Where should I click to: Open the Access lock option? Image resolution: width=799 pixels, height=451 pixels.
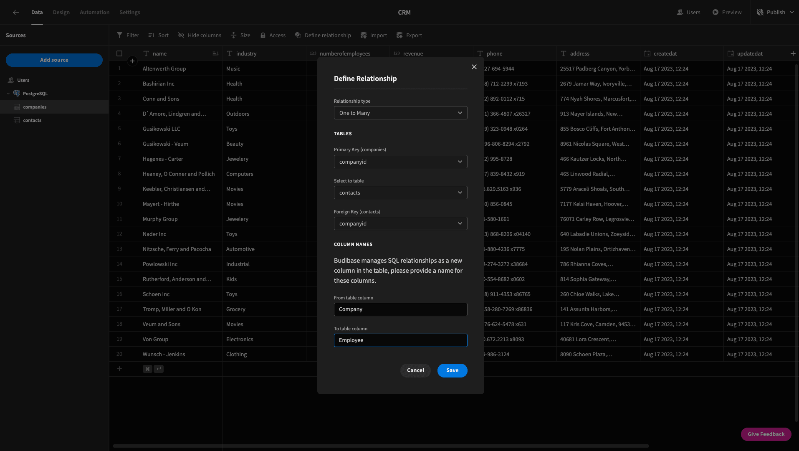(273, 35)
